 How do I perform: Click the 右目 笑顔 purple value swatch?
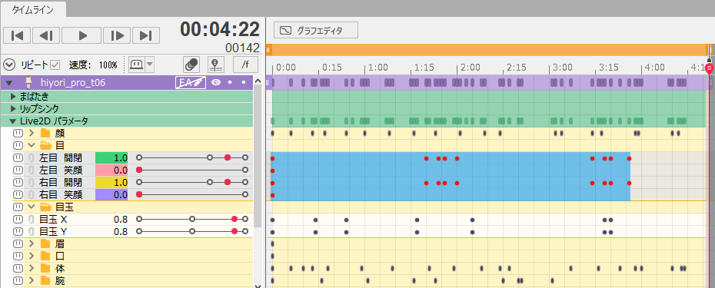pos(111,194)
